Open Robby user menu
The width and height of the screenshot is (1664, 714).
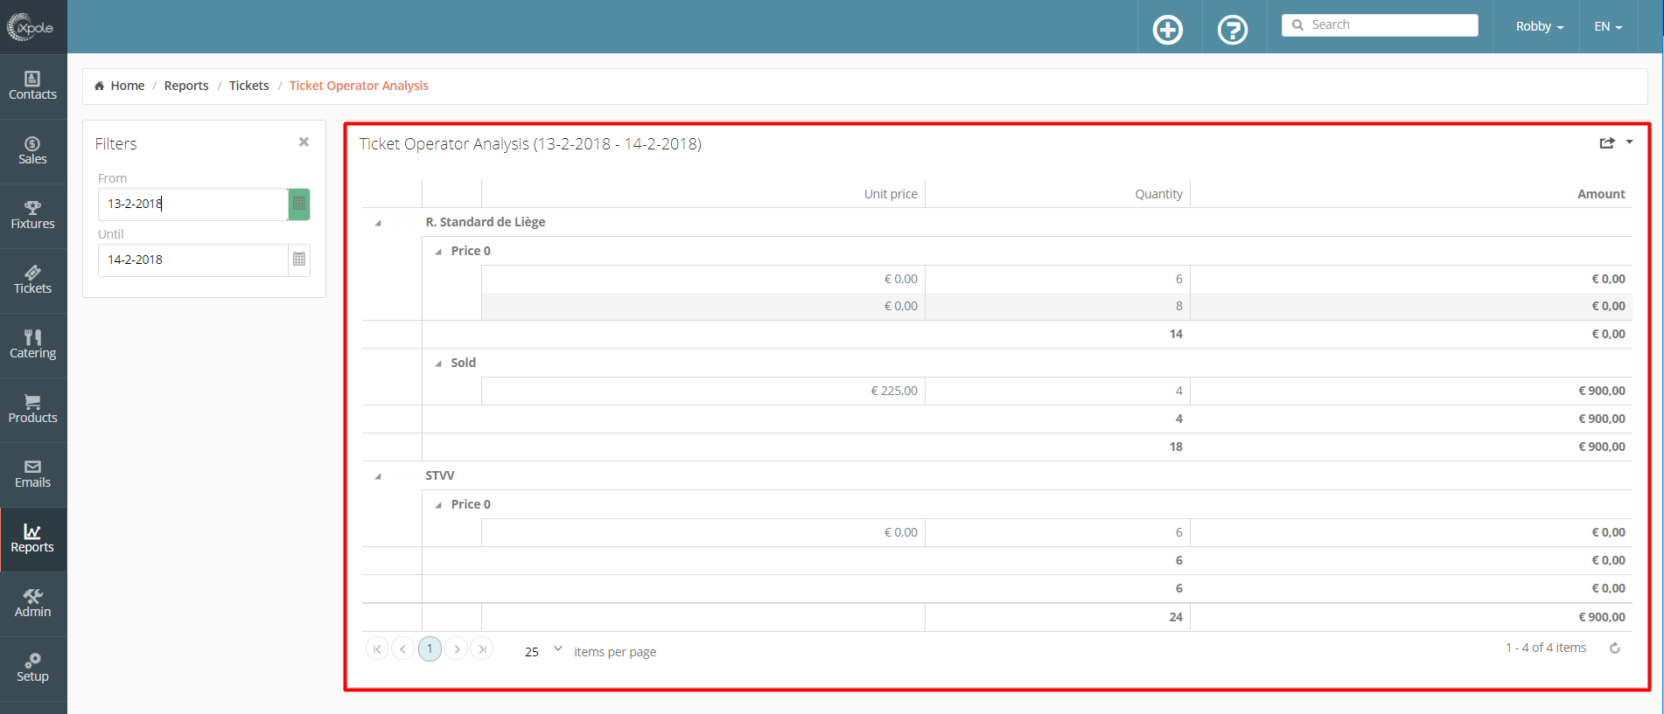pyautogui.click(x=1539, y=26)
